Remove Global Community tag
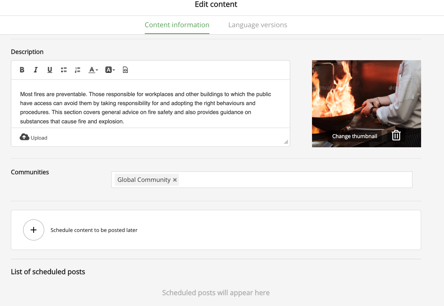Screen dimensions: 444x306 (x=175, y=180)
